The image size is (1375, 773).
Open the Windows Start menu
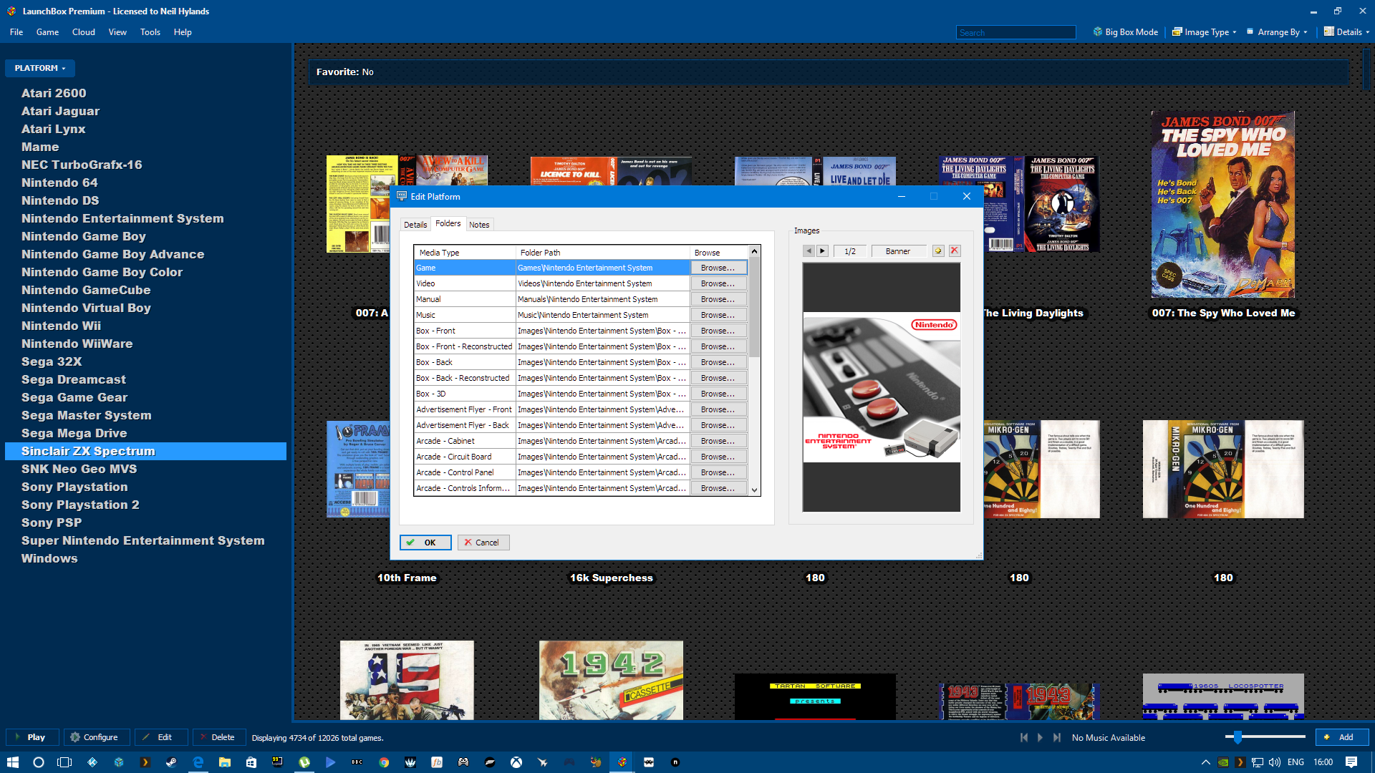pyautogui.click(x=12, y=762)
